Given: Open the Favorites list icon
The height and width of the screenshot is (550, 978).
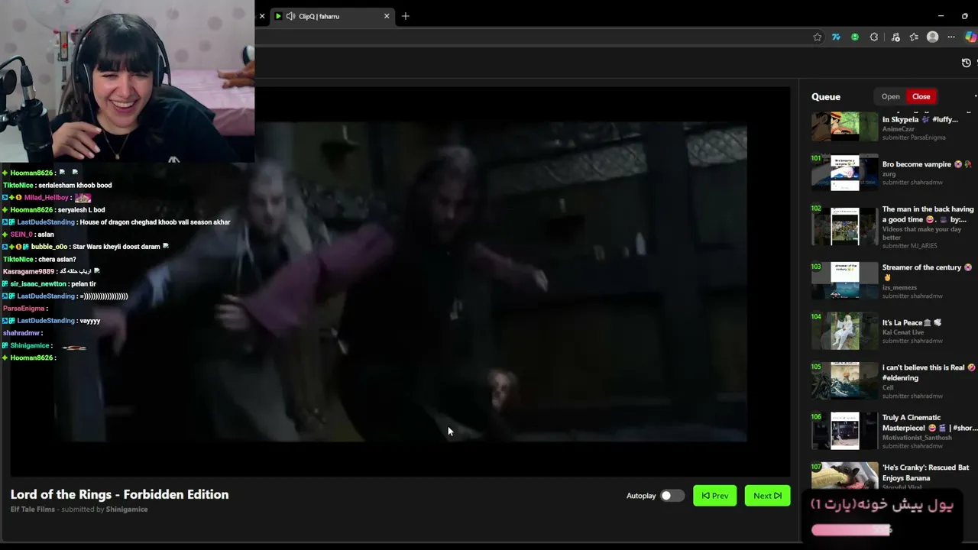Looking at the screenshot, I should tap(914, 37).
